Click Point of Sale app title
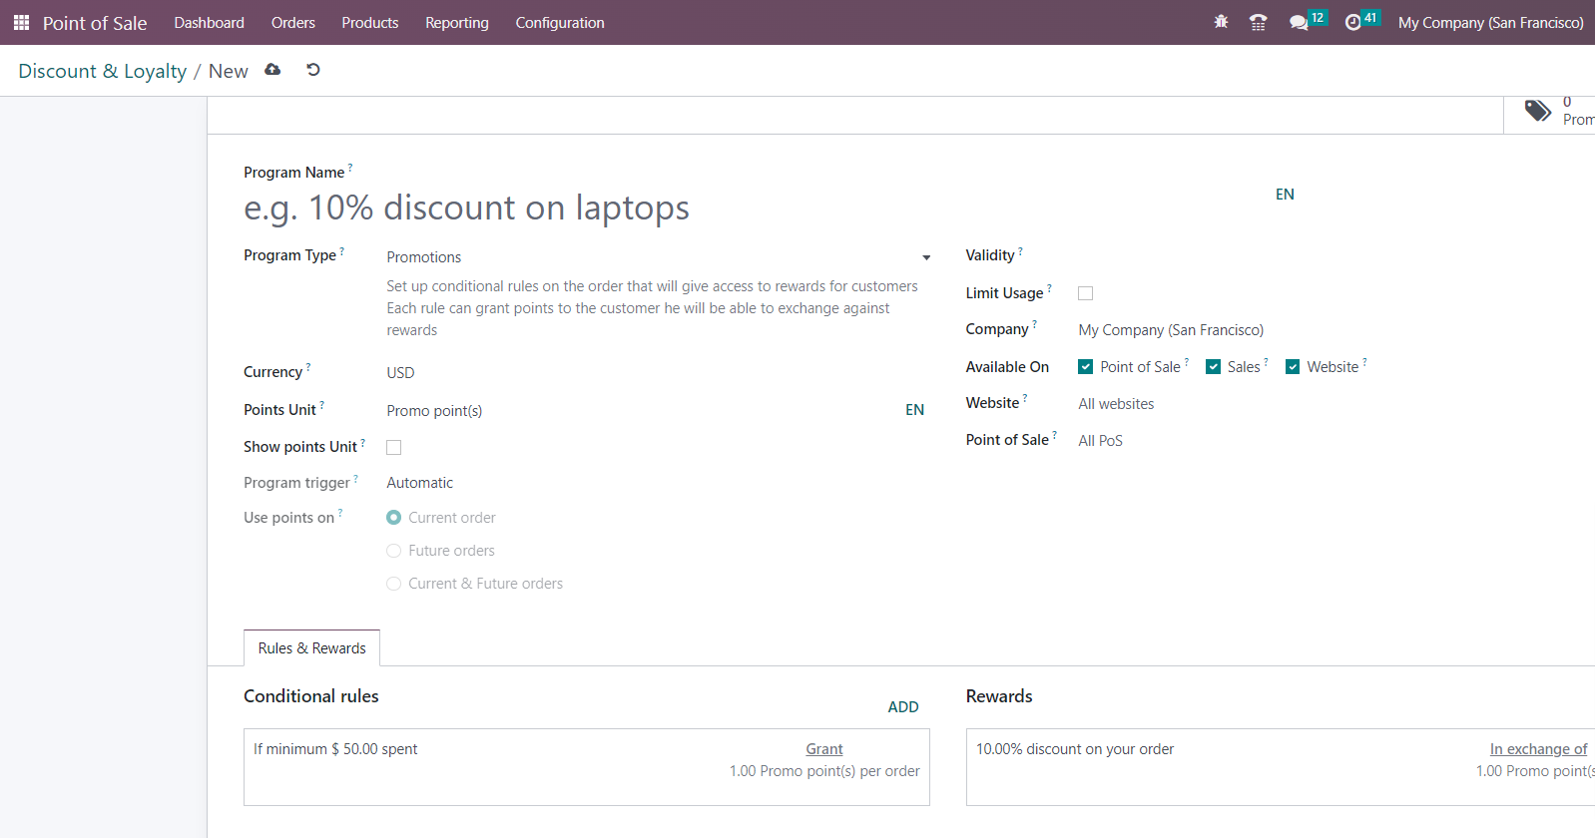 [95, 23]
